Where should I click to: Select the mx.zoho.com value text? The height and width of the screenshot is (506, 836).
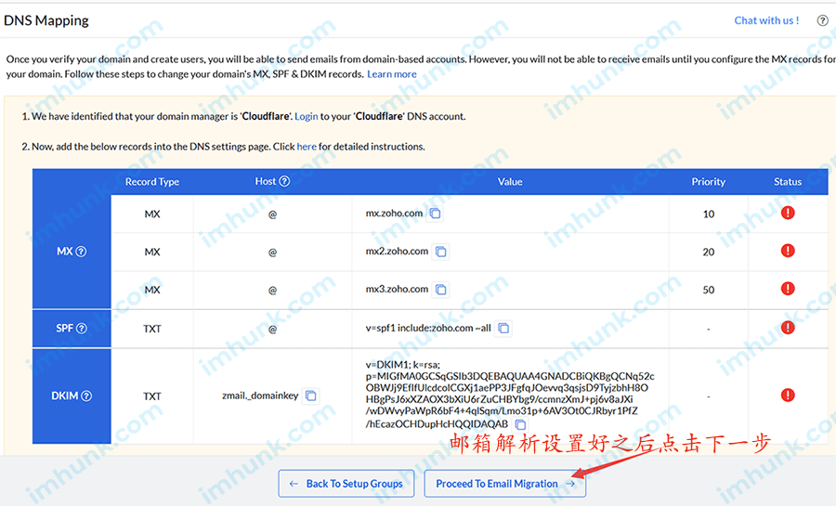[394, 213]
